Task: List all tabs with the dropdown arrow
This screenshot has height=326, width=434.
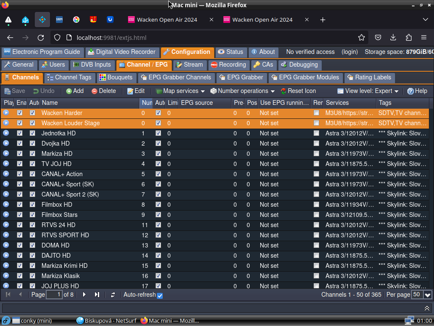Action: tap(426, 20)
